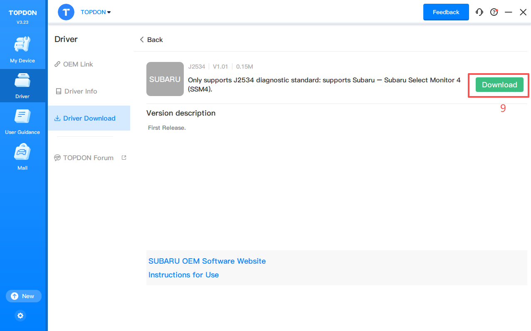Select the Driver Download tab

(89, 118)
